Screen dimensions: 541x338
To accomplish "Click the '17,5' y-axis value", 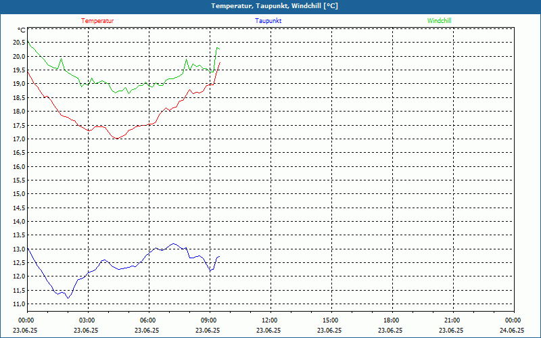I will (20, 125).
